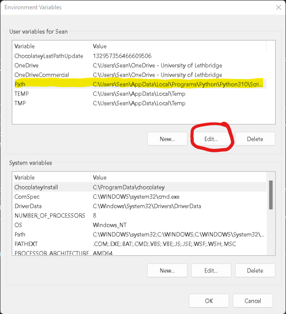Click Variable column header in System variables
Screen dimensions: 286x314
click(x=52, y=177)
